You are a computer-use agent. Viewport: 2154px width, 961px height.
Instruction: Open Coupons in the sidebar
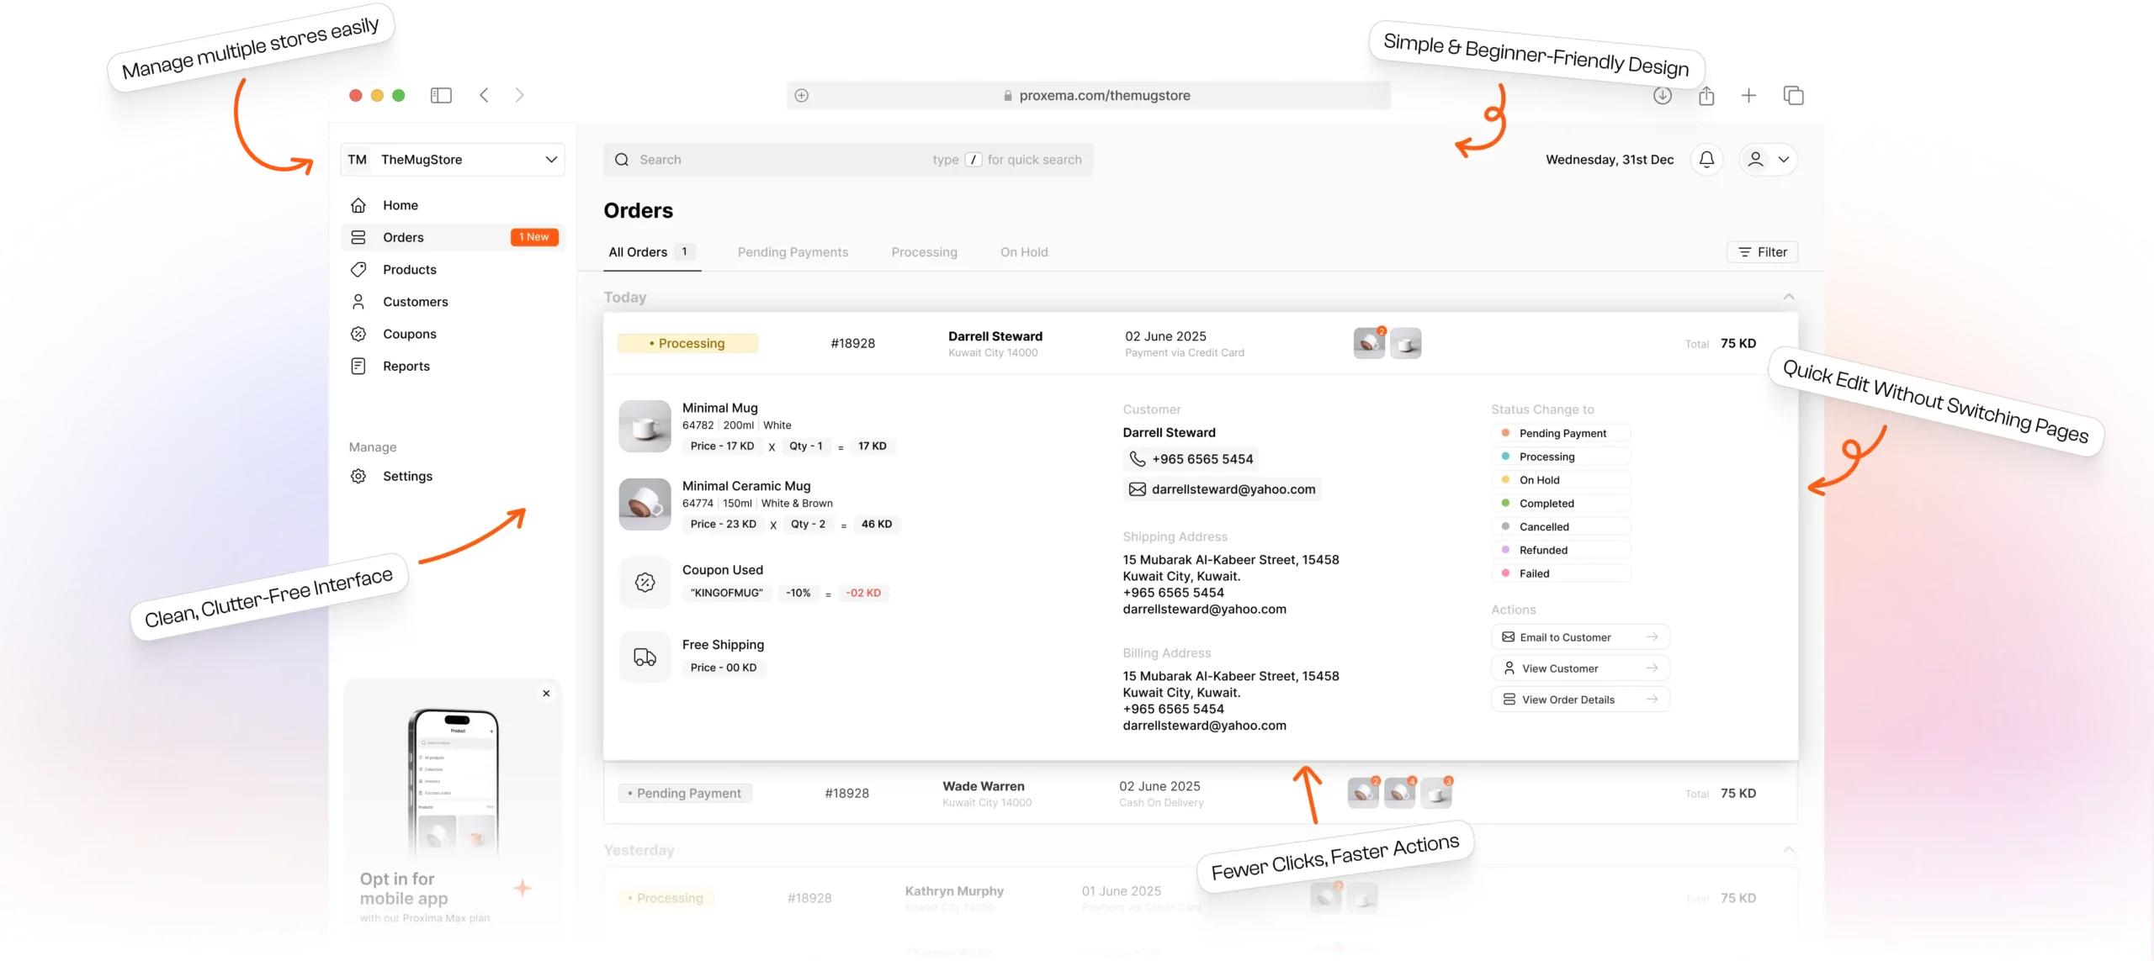pyautogui.click(x=453, y=334)
